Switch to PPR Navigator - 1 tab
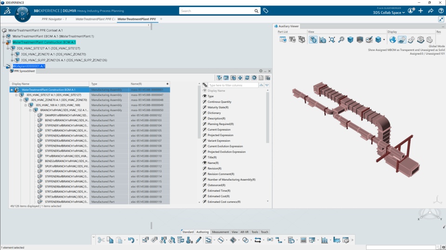This screenshot has height=250, width=446. point(54,19)
